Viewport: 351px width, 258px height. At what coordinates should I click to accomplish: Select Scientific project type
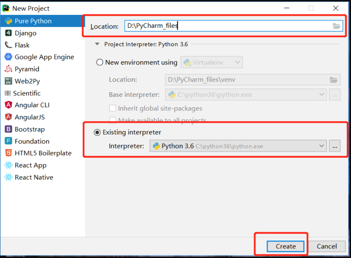[x=23, y=93]
